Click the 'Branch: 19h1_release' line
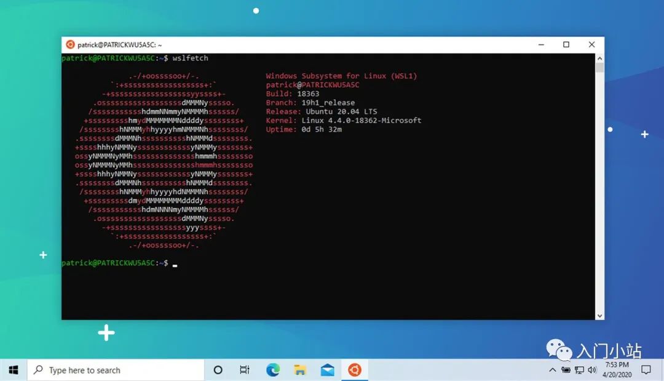Viewport: 664px width, 381px height. pyautogui.click(x=310, y=103)
